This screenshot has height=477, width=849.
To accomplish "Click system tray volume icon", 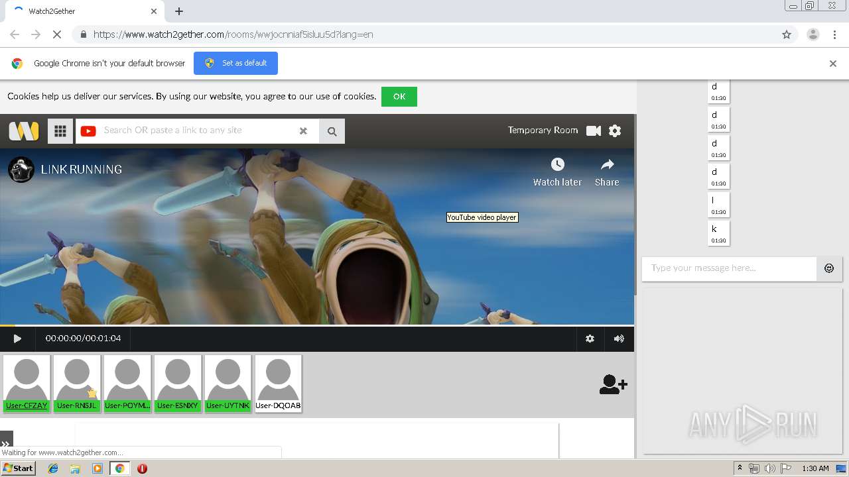I will (769, 468).
